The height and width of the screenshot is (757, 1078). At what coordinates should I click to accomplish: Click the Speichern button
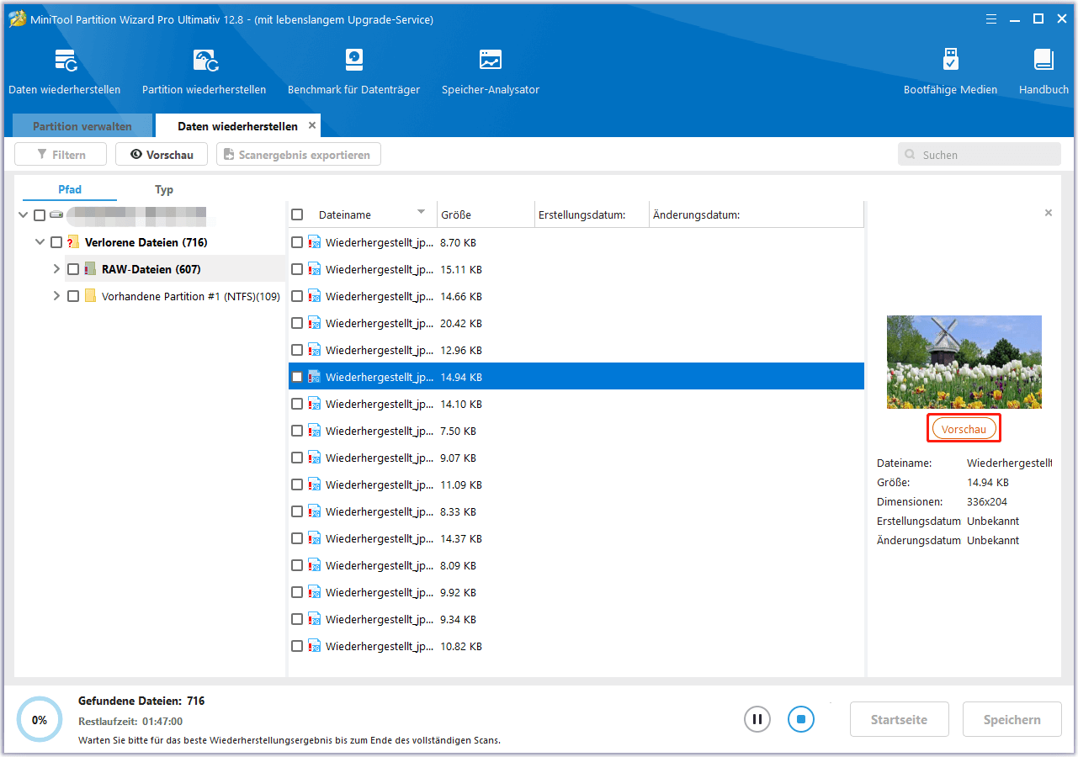click(1012, 720)
